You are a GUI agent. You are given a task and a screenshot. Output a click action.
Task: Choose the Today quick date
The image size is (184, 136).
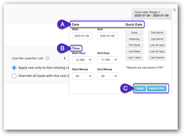coord(134,33)
